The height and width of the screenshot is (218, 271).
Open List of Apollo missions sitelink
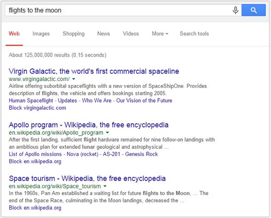(35, 154)
